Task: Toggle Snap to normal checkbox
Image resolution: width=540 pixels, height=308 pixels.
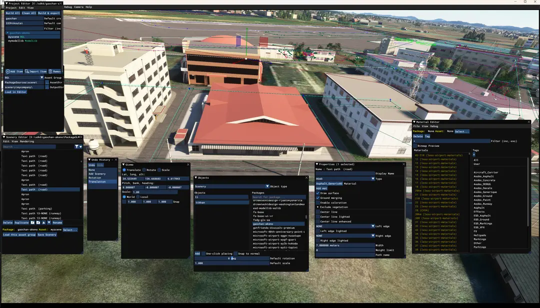Action: pyautogui.click(x=235, y=254)
